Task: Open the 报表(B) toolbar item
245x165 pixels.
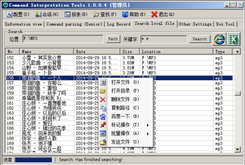Action: click(x=76, y=14)
